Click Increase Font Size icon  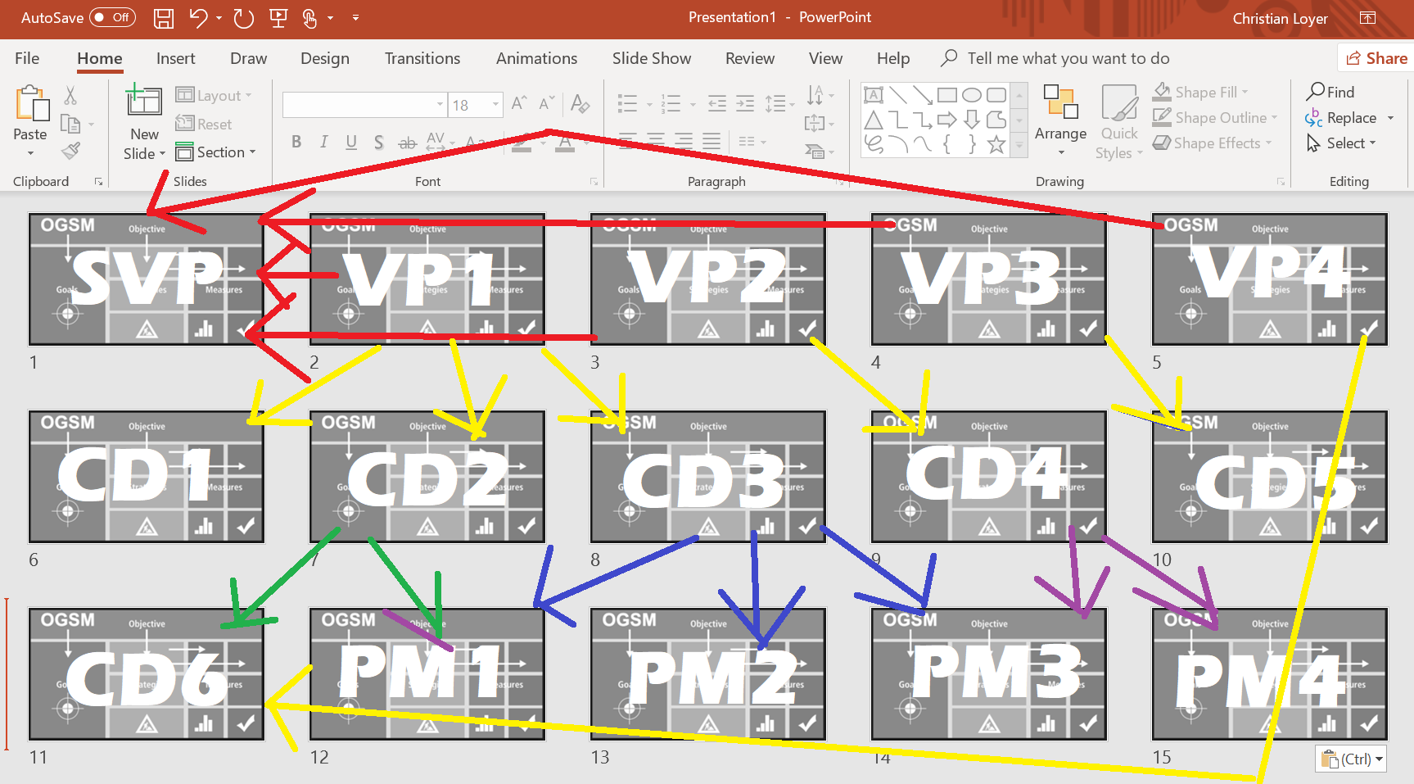(x=519, y=103)
